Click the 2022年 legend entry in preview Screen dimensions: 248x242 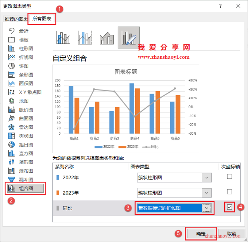104,147
